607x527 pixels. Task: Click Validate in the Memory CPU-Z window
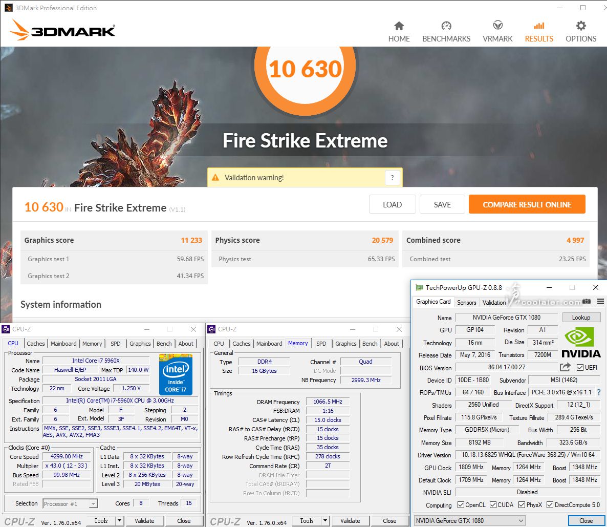coord(350,520)
